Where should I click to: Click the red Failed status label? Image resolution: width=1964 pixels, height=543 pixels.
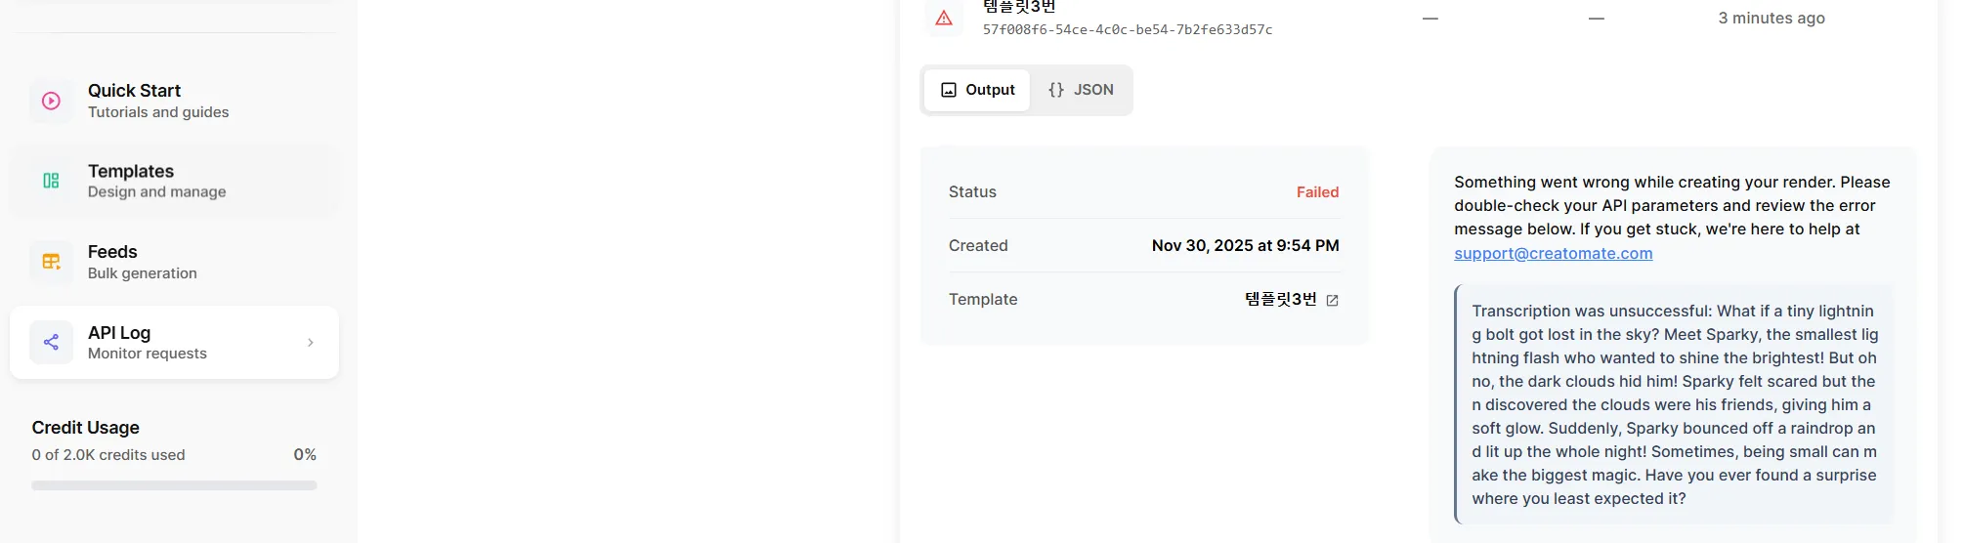tap(1317, 192)
